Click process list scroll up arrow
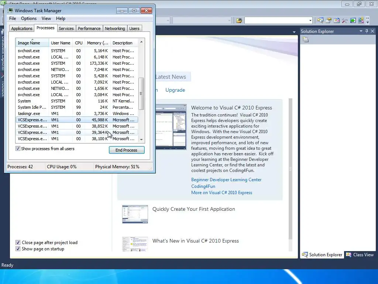Viewport: 378px width, 284px height. click(141, 42)
